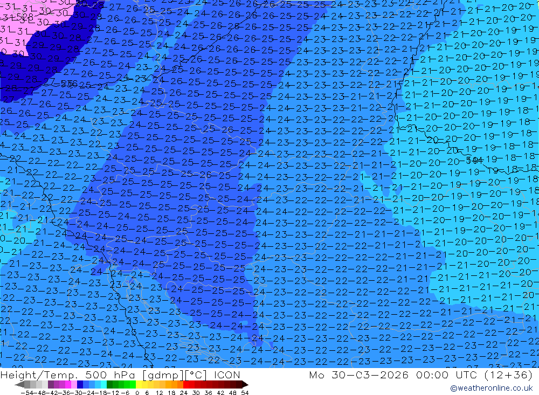Viewport: 539px width, 395px height.
Task: Select the bright magenta legend swatch
Action: click(x=68, y=384)
